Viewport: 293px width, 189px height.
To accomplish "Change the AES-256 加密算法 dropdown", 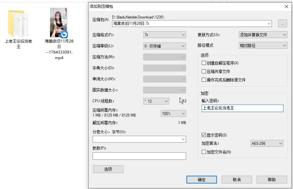I will 267,143.
